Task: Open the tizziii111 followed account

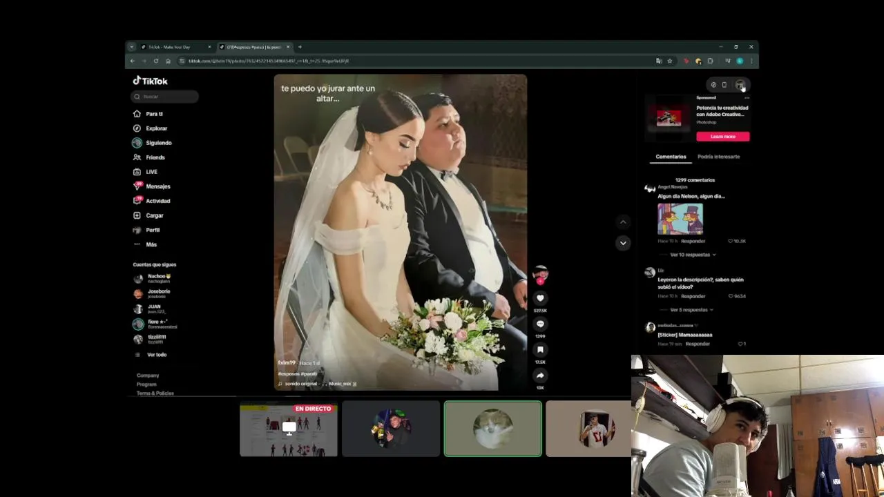Action: click(x=151, y=338)
